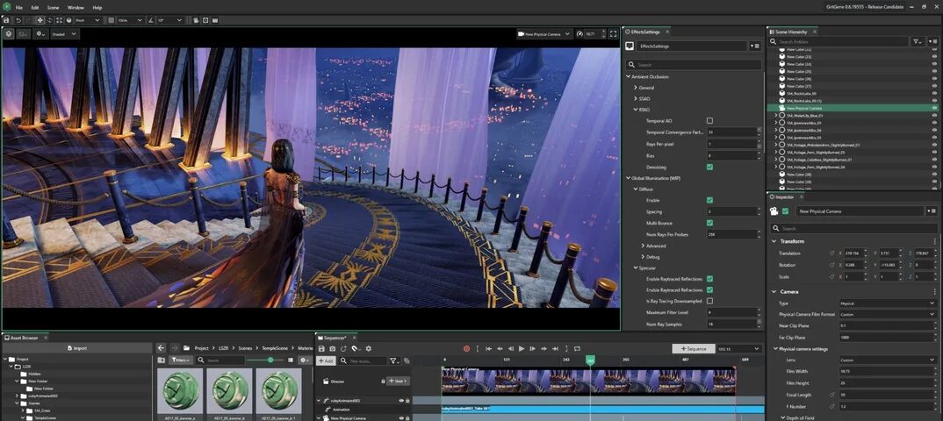Open Sequencer settings gear
Image resolution: width=943 pixels, height=421 pixels.
368,348
